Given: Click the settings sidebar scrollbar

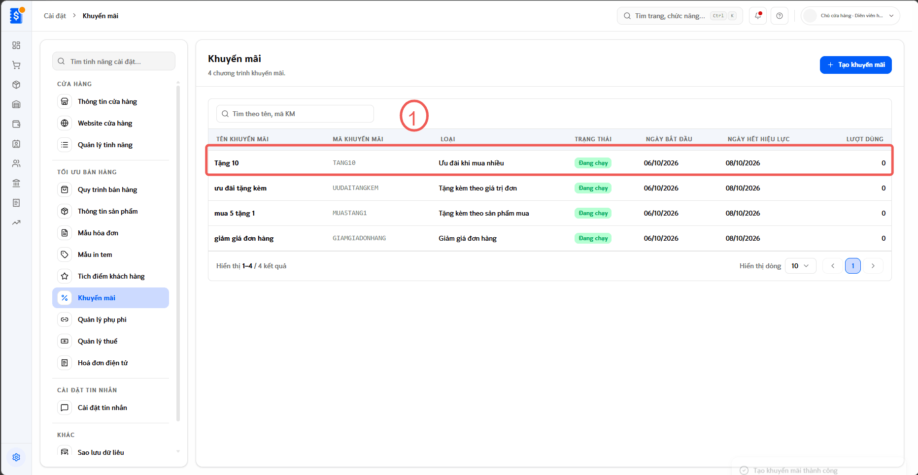Looking at the screenshot, I should tap(178, 253).
